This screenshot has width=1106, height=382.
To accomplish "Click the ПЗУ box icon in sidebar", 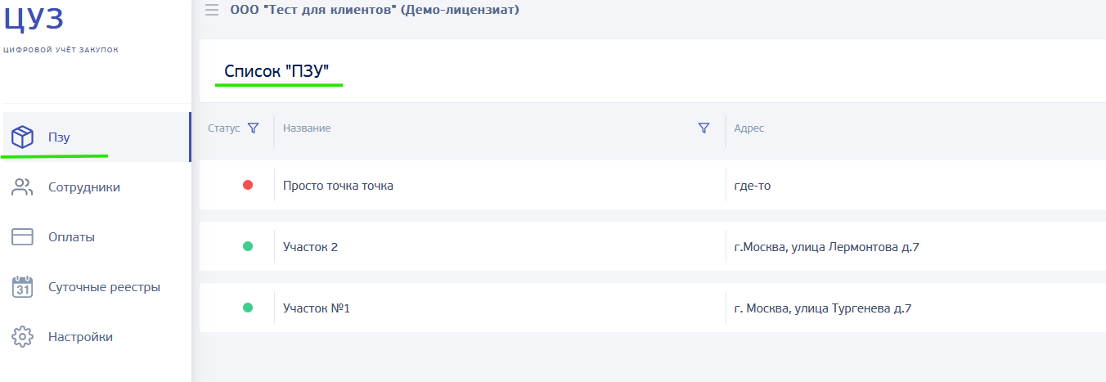I will pos(22,137).
